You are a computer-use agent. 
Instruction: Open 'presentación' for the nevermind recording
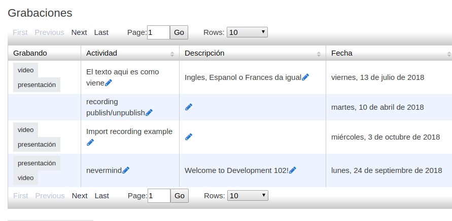pyautogui.click(x=37, y=163)
